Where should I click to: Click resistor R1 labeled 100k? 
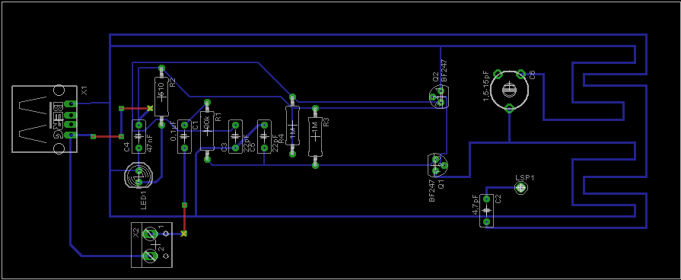(x=207, y=130)
